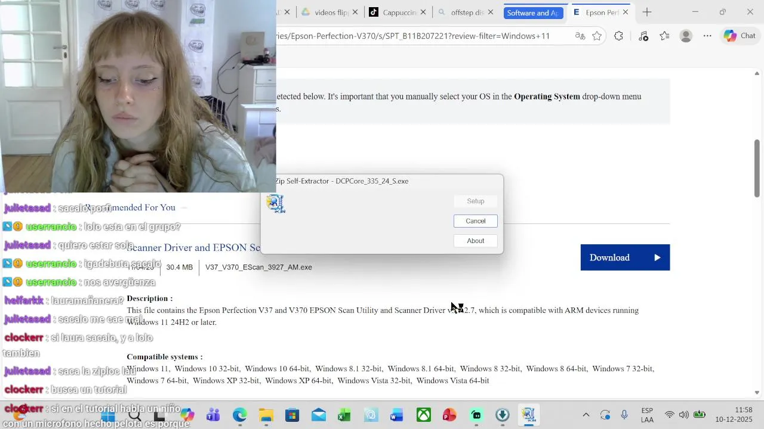Close the Epson Perfection tab
The width and height of the screenshot is (764, 429).
626,12
